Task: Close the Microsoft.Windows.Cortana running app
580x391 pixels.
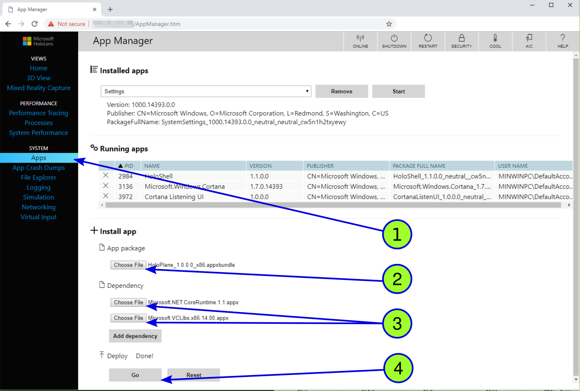Action: (106, 186)
